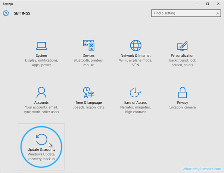Open the System laptop icon
The image size is (224, 173).
pos(41,46)
